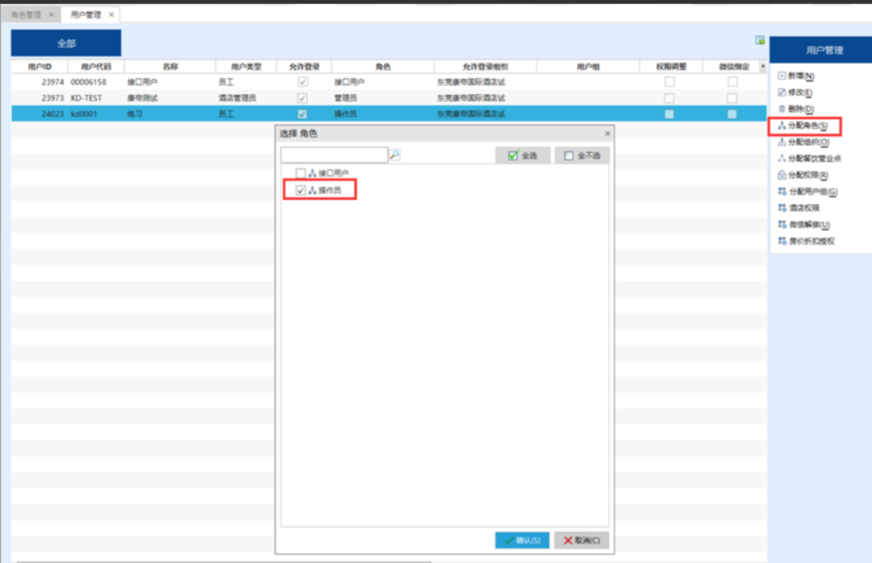The image size is (872, 563).
Task: Check the 接口用户 role checkbox
Action: coord(301,173)
